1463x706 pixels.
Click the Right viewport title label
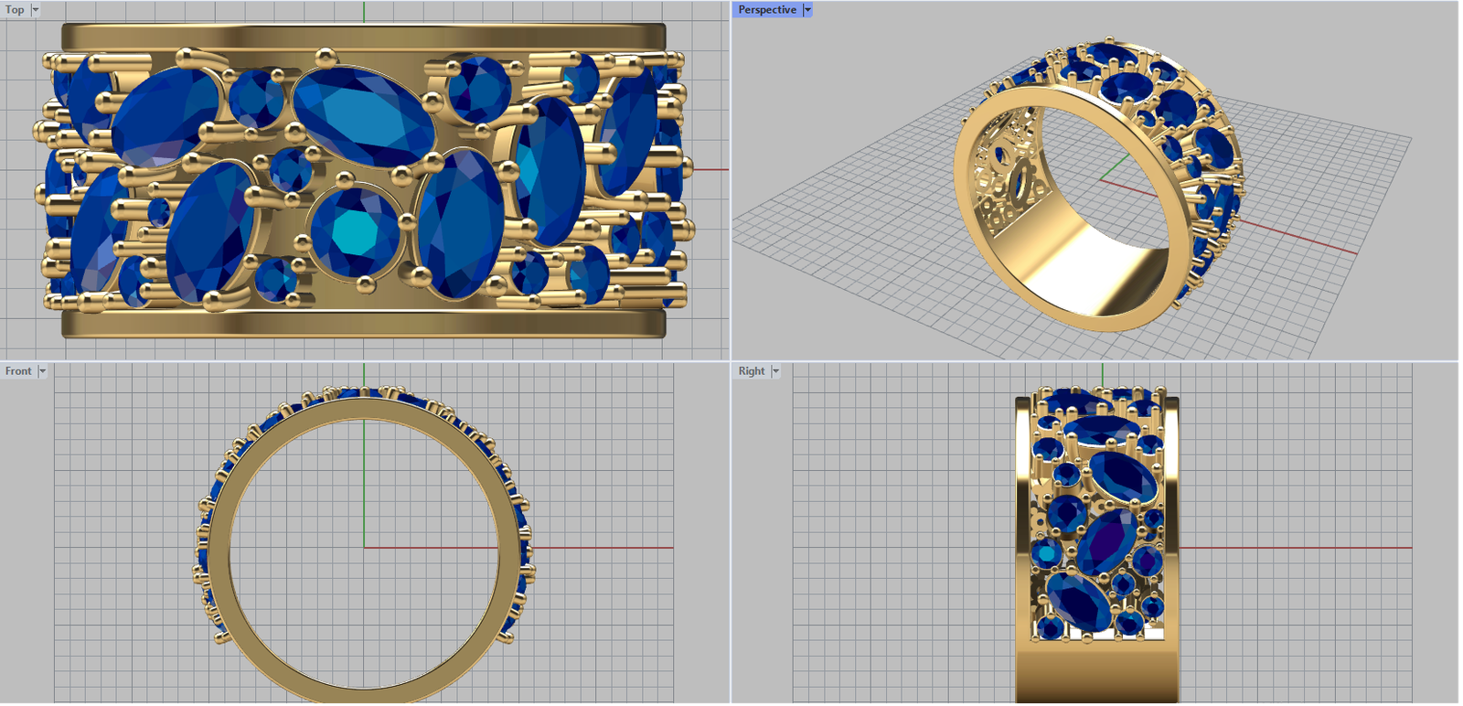(x=751, y=371)
